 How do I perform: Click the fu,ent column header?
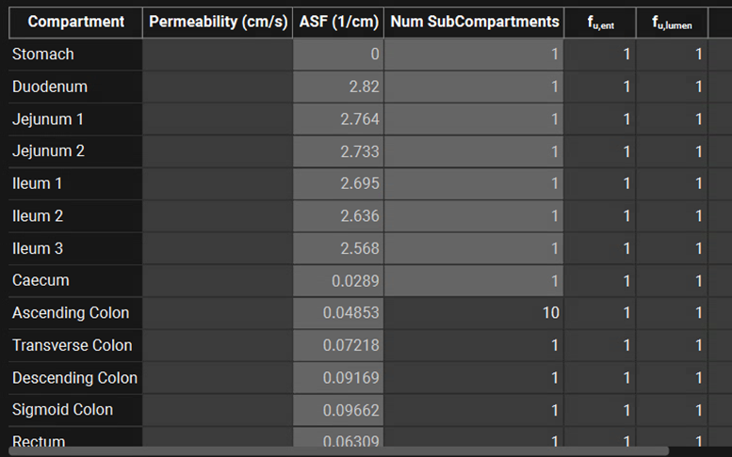coord(599,22)
